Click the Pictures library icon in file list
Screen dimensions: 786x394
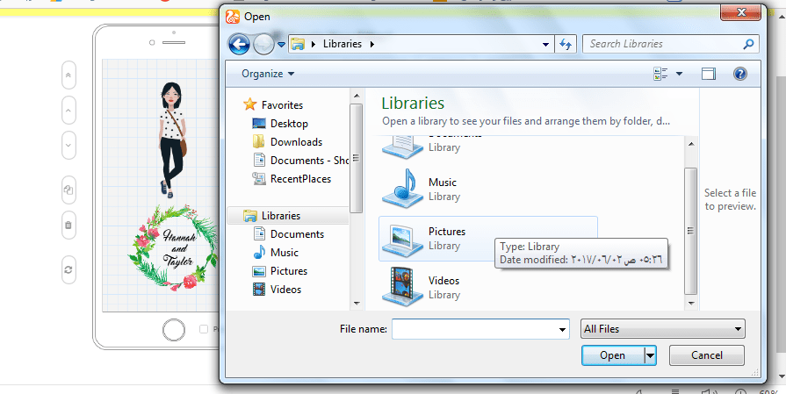(x=402, y=240)
